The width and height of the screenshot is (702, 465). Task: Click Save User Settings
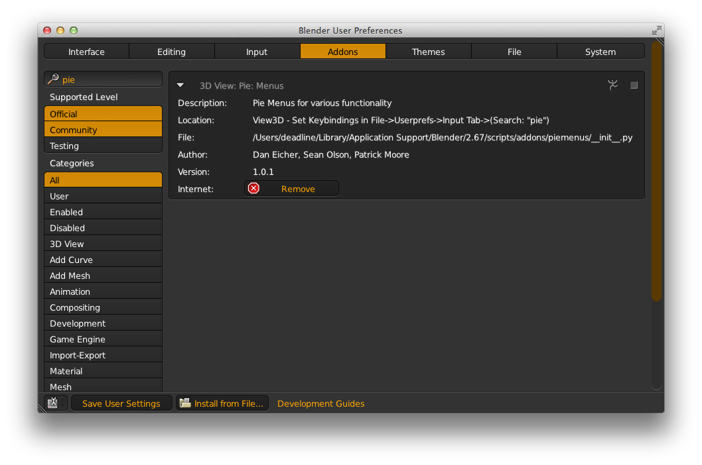coord(121,403)
